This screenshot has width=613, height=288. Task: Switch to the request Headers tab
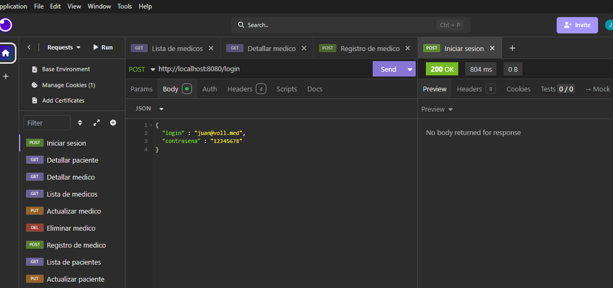[247, 89]
